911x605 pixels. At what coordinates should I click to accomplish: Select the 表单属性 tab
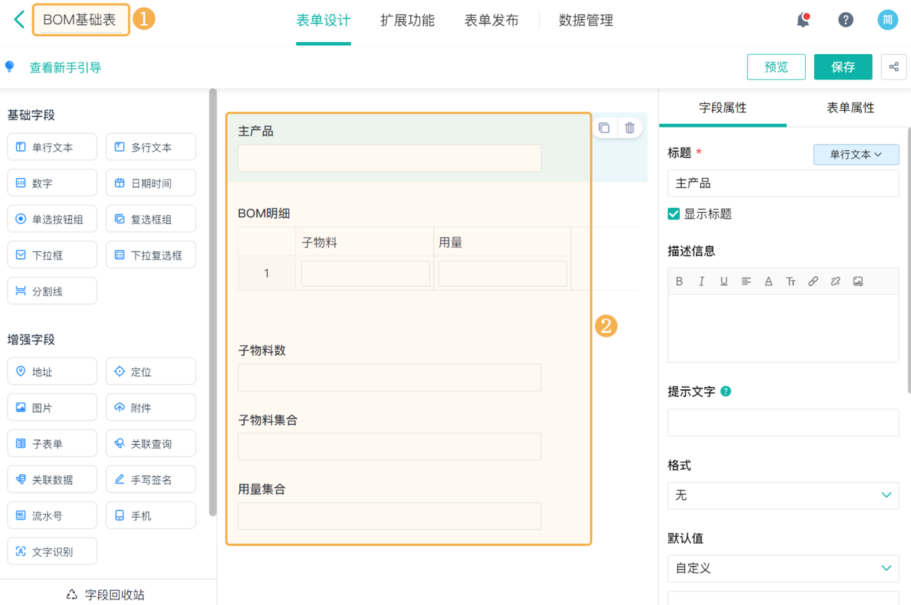tap(850, 107)
